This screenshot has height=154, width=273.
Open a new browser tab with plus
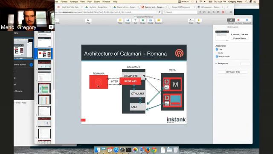pyautogui.click(x=227, y=7)
